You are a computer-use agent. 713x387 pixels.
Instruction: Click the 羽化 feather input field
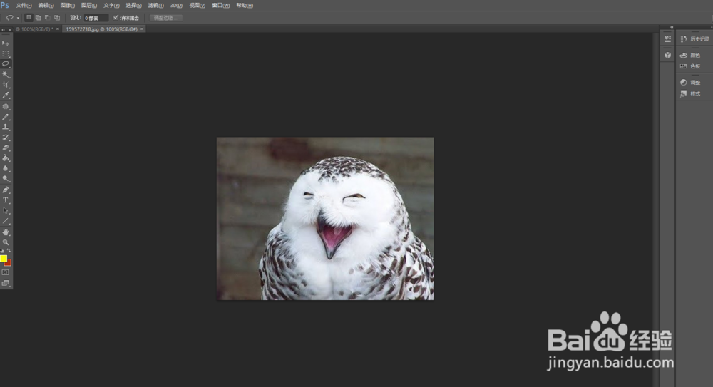click(96, 18)
